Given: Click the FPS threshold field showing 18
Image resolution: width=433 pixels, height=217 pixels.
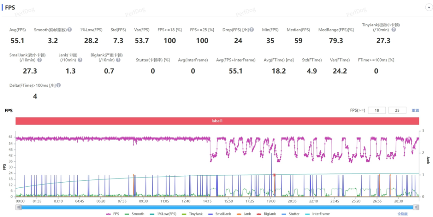Looking at the screenshot, I should [x=377, y=110].
